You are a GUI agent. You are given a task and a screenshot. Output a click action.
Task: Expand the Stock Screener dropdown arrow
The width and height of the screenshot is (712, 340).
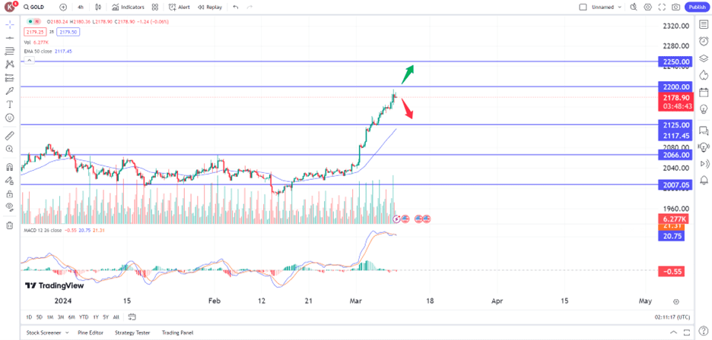pos(67,332)
